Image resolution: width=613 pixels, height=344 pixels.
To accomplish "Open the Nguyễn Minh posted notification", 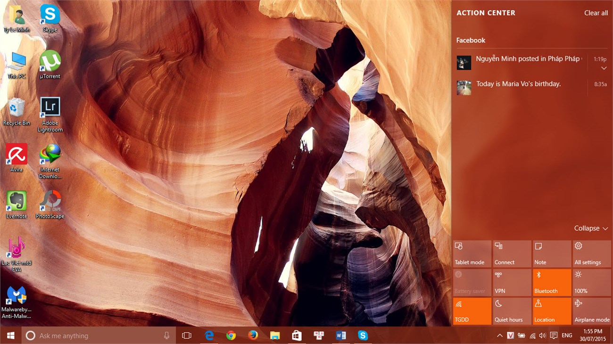I will [532, 62].
